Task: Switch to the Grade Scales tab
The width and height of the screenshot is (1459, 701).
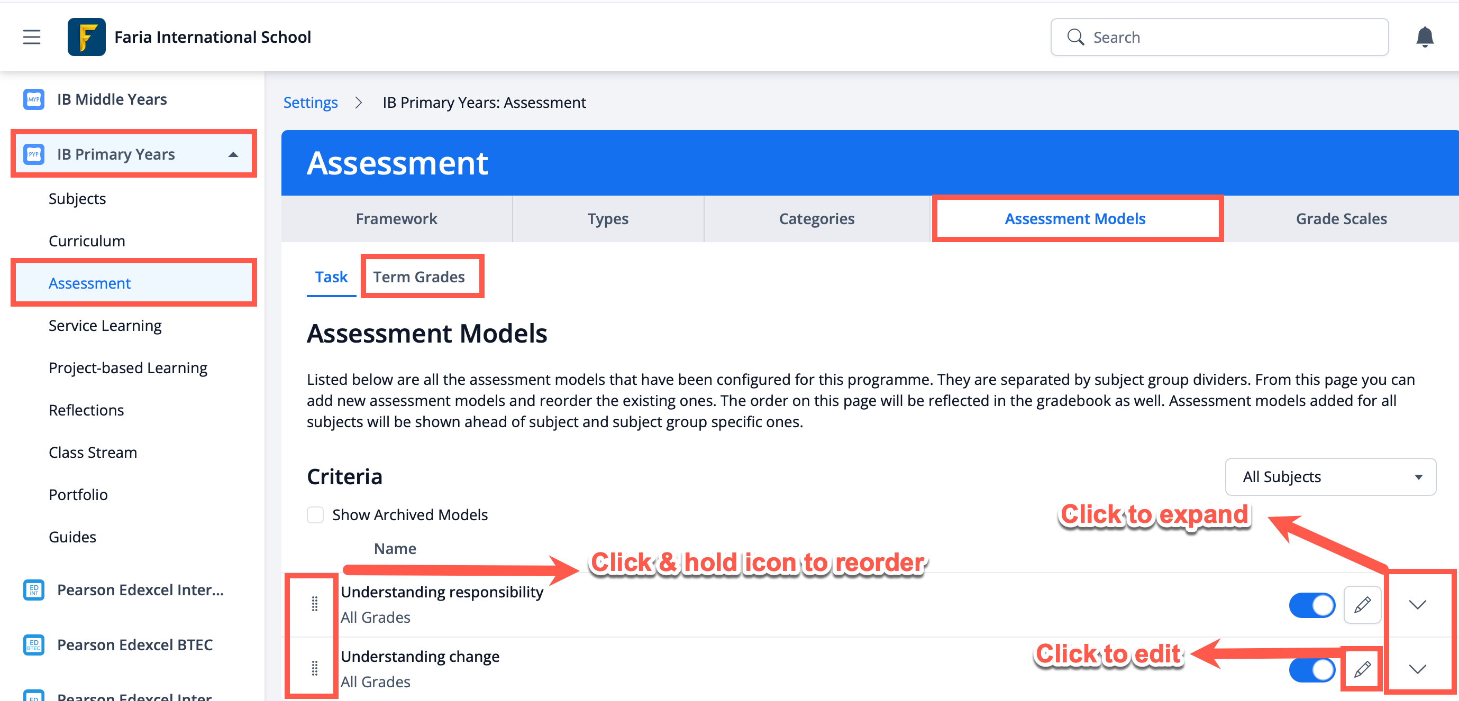Action: 1341,218
